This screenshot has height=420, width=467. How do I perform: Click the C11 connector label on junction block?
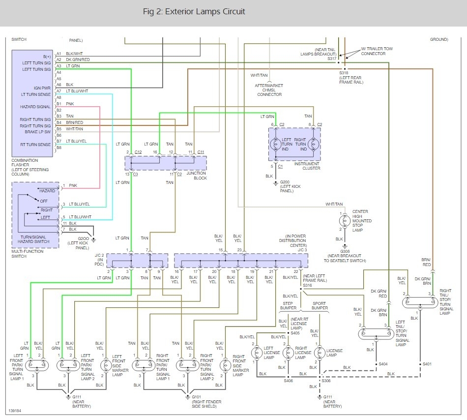click(x=201, y=152)
